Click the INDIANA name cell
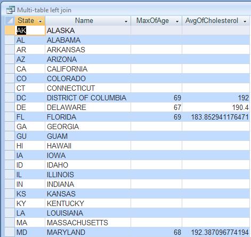Screen dimensions: 251x237 tap(88, 184)
